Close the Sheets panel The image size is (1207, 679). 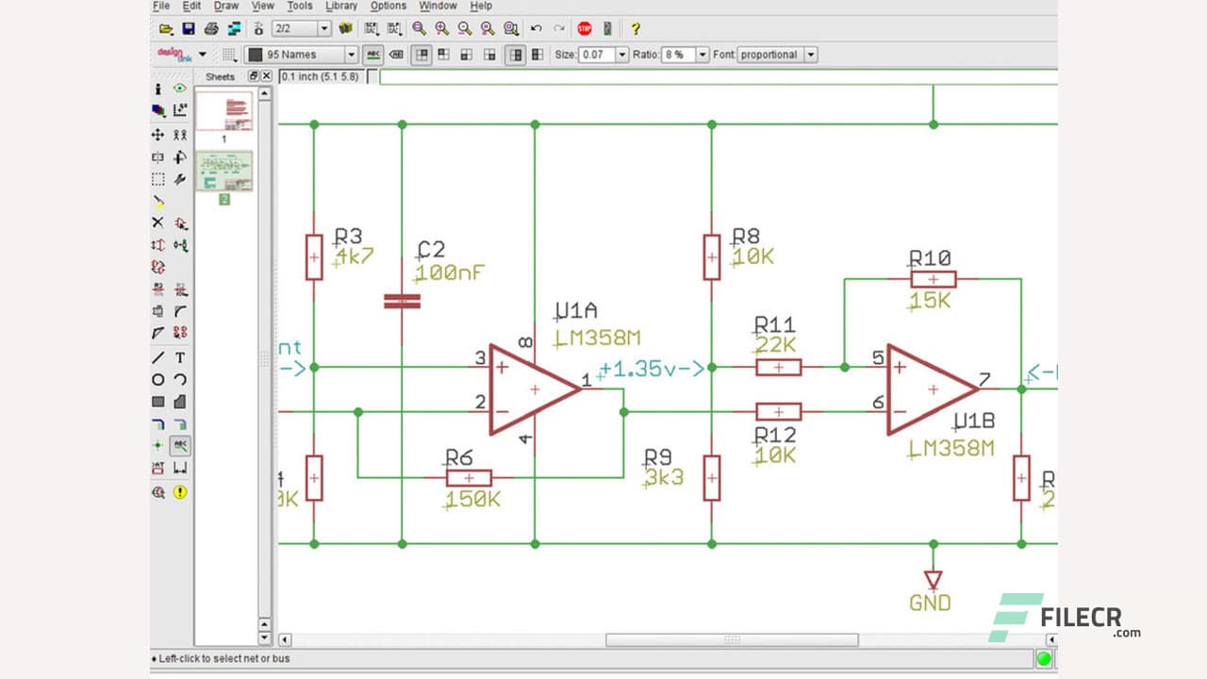[267, 76]
